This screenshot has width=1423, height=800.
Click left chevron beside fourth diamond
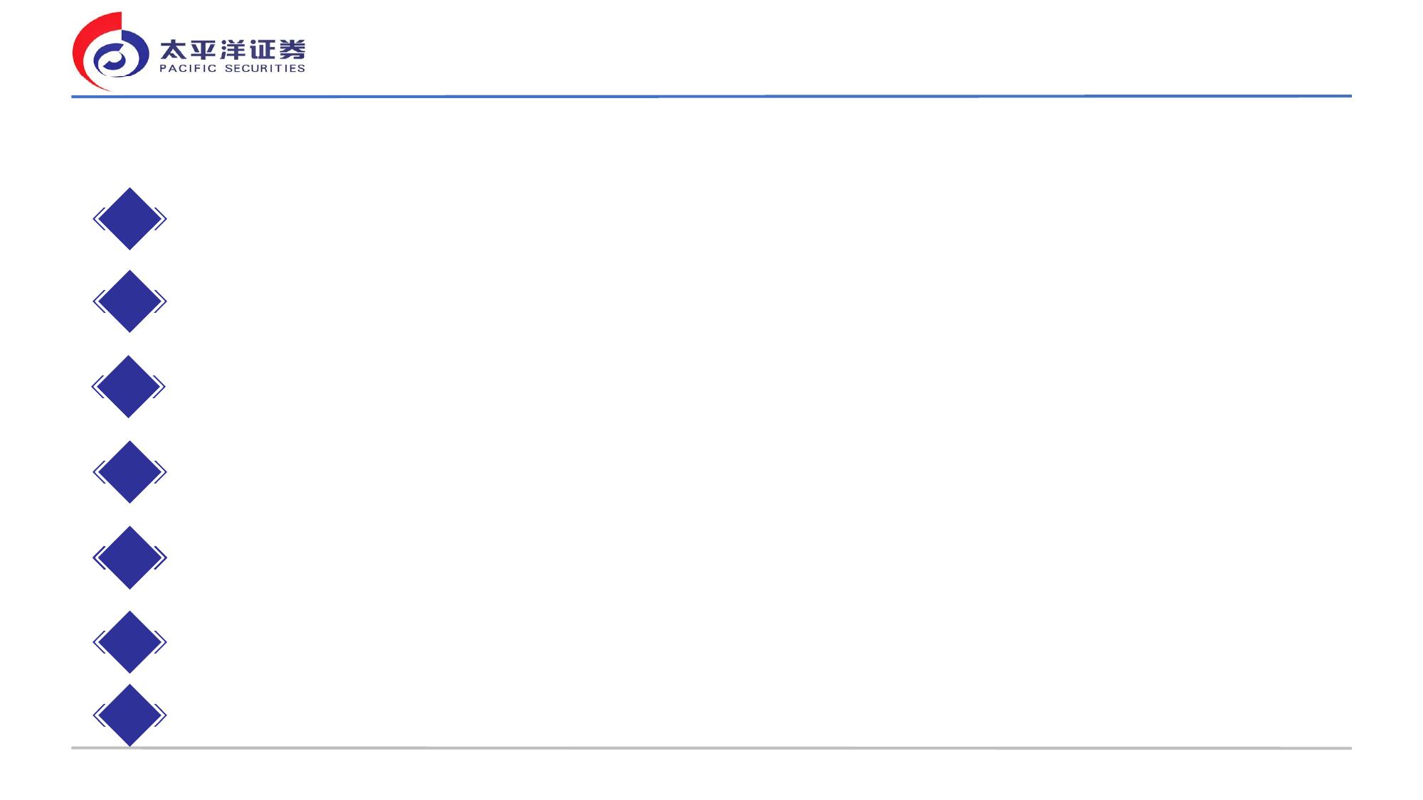(x=96, y=472)
